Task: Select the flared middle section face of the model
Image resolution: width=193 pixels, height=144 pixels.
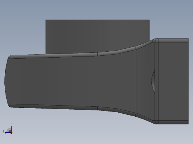Action: point(114,81)
